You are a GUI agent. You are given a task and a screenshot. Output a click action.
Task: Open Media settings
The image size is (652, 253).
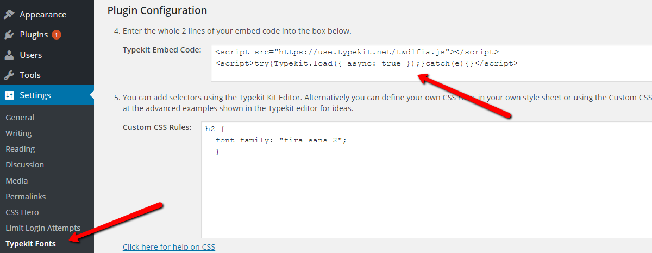pyautogui.click(x=16, y=181)
